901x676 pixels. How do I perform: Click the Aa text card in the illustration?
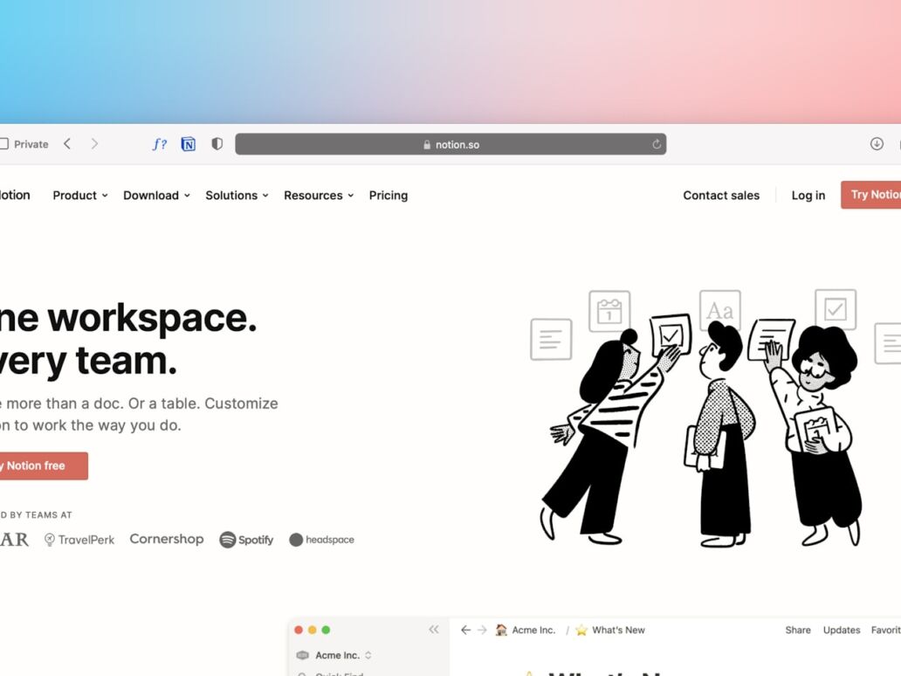click(x=720, y=310)
